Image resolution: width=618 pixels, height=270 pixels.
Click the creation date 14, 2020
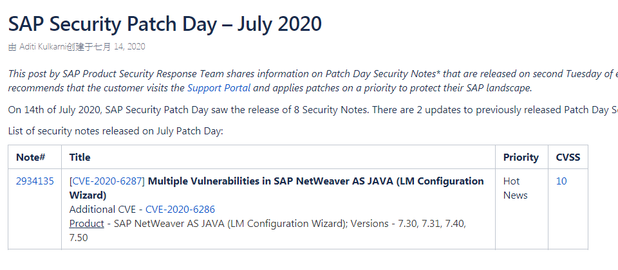pyautogui.click(x=129, y=47)
